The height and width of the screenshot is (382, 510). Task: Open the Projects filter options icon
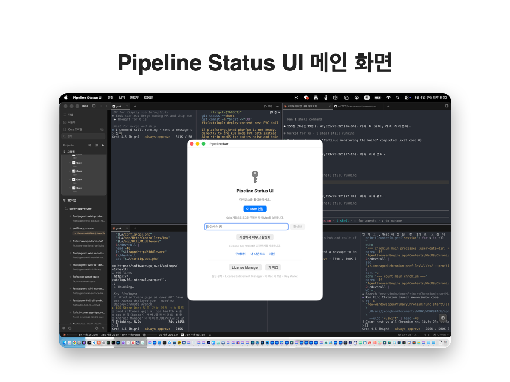pyautogui.click(x=90, y=145)
